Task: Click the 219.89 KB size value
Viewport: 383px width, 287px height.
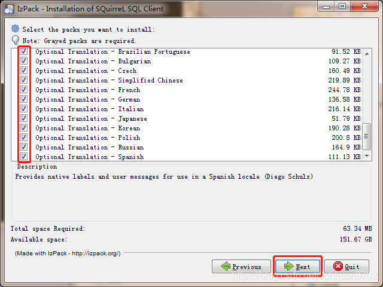Action: coord(345,80)
